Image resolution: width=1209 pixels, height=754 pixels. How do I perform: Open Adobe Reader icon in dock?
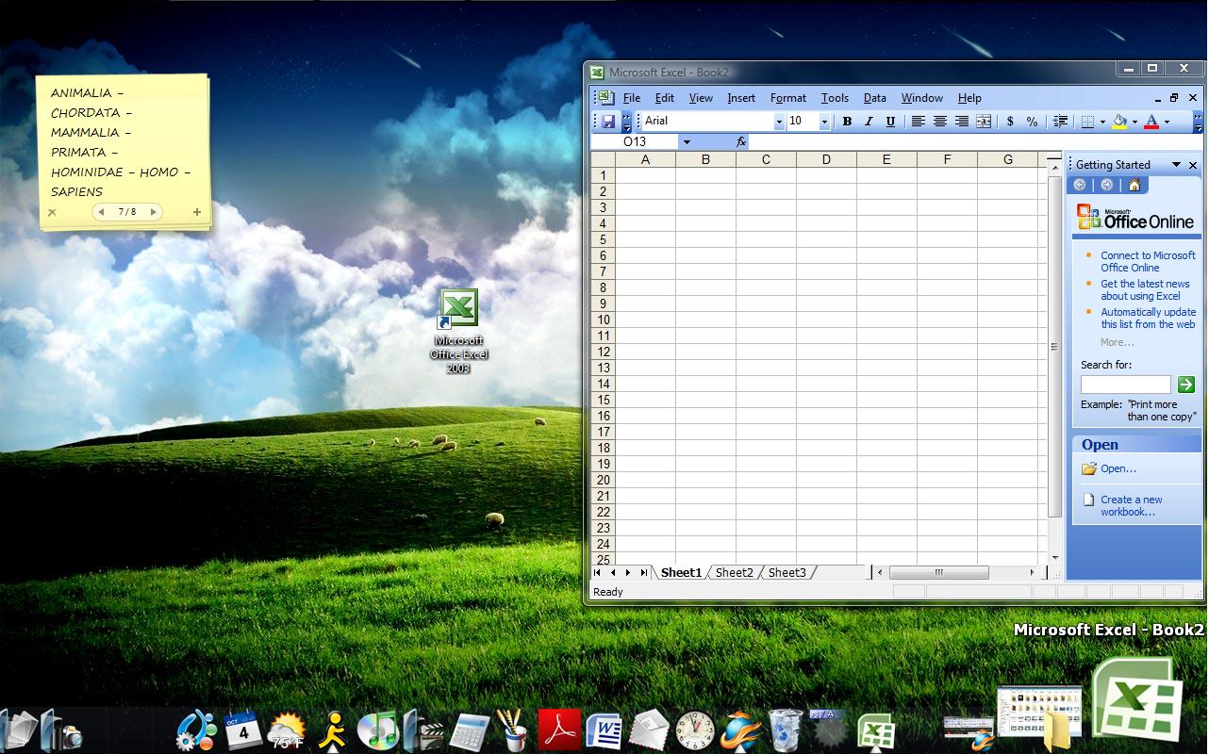(x=559, y=729)
